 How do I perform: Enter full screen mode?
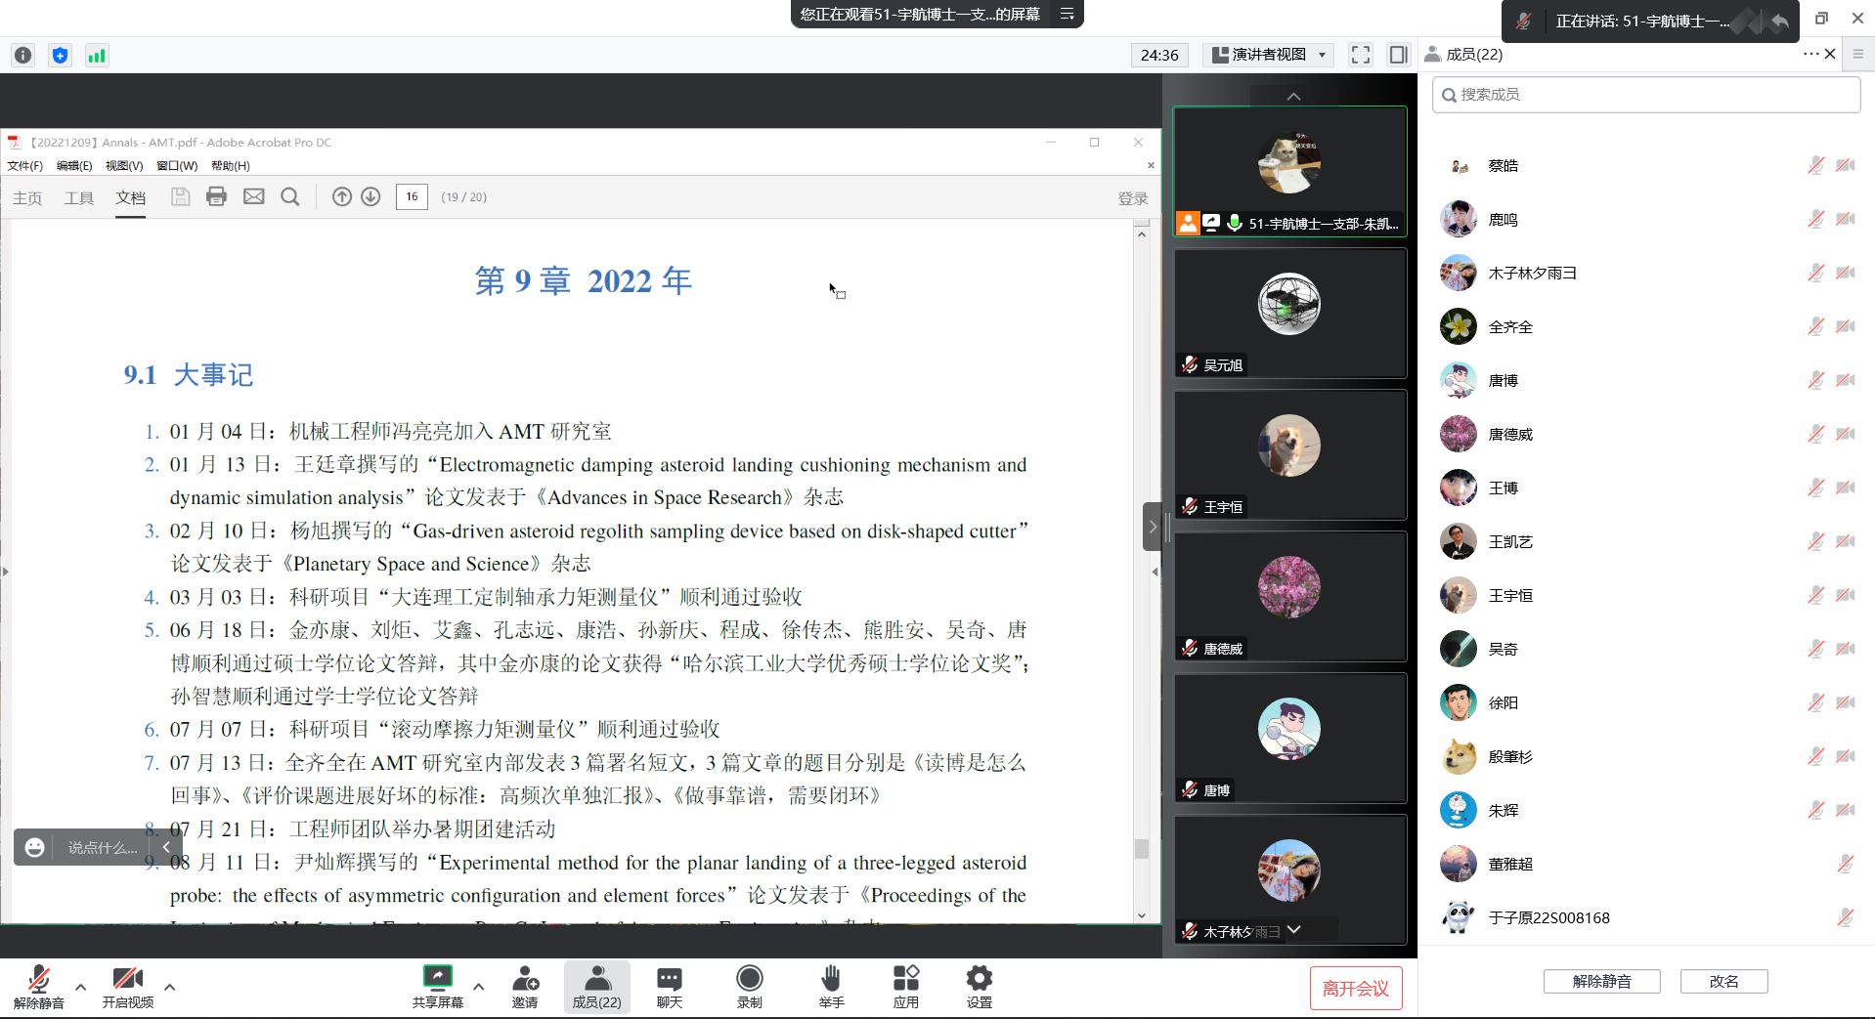point(1361,55)
